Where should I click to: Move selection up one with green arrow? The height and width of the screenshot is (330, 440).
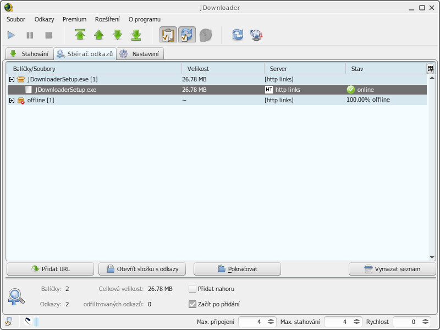coord(99,35)
